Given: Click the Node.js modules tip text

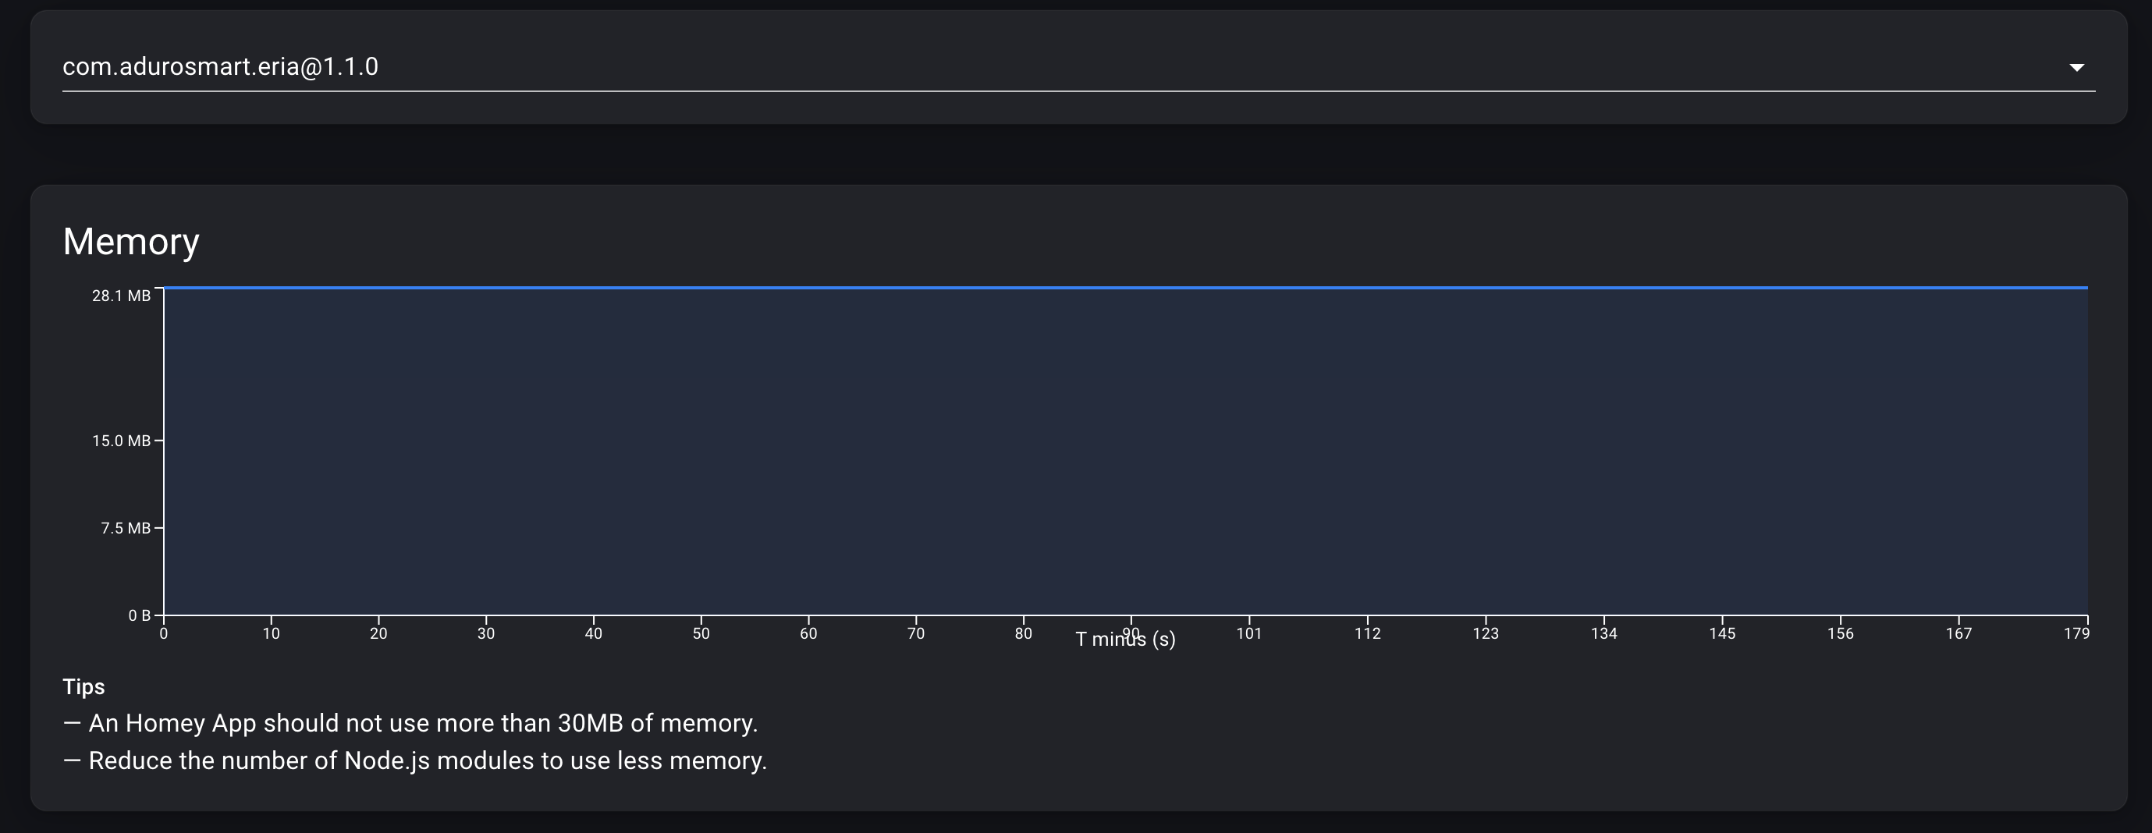Looking at the screenshot, I should click(427, 761).
